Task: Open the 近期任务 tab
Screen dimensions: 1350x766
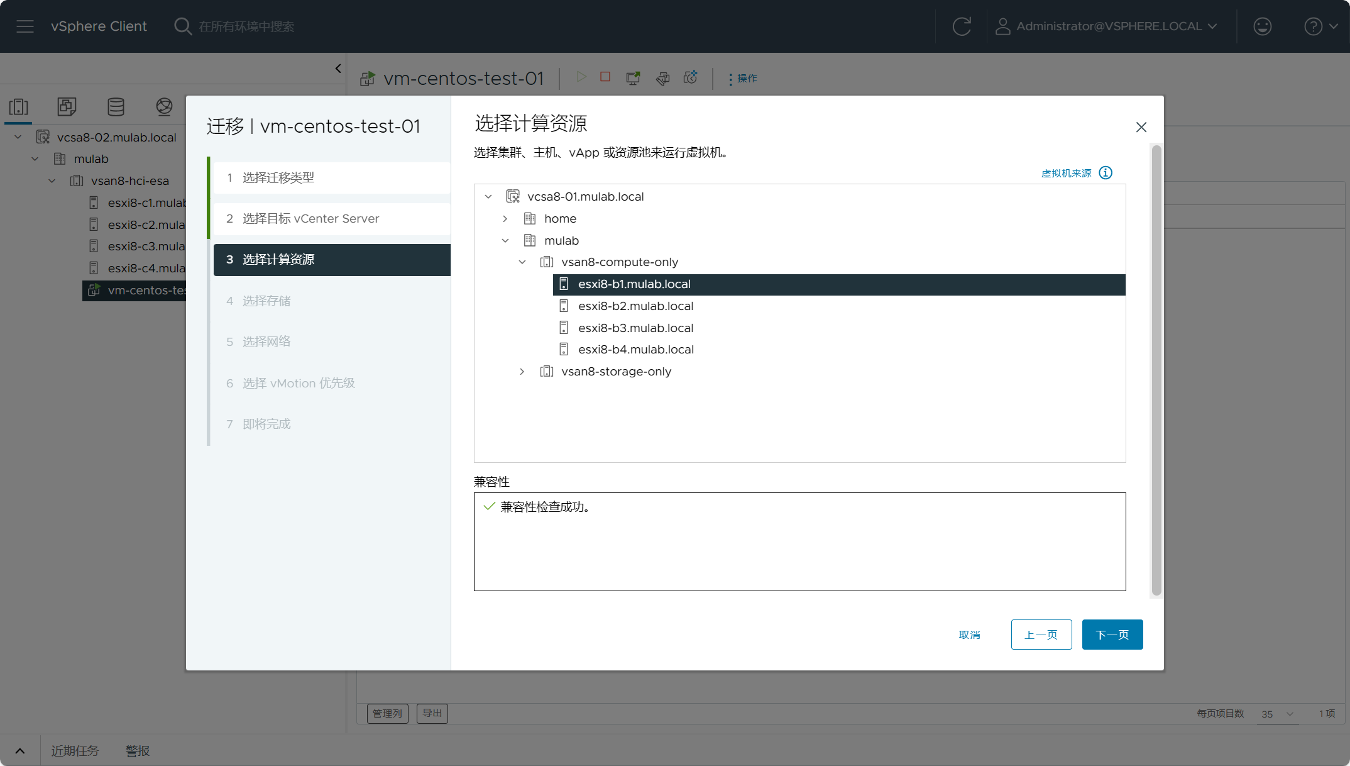Action: (x=75, y=751)
